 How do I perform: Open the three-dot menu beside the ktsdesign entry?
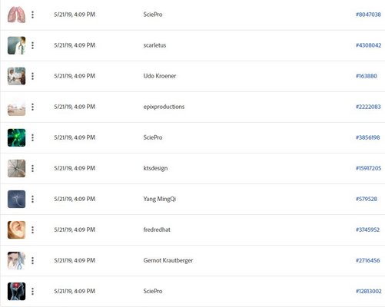coord(32,168)
